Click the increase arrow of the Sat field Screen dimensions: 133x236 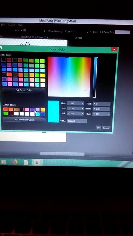(82, 109)
